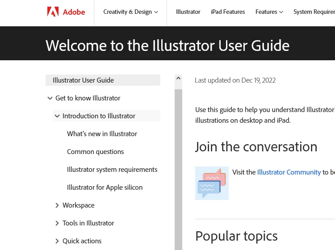Click the Join the conversation heading
This screenshot has width=335, height=250.
coord(256,147)
